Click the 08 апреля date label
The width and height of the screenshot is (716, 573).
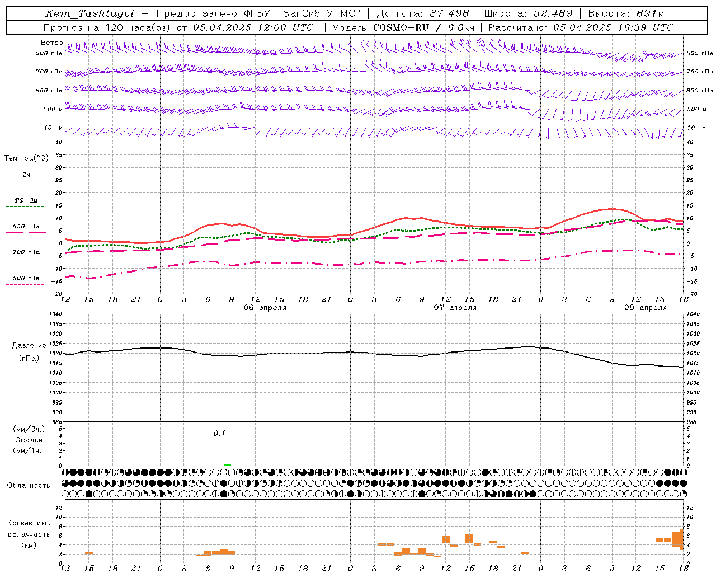coord(645,308)
